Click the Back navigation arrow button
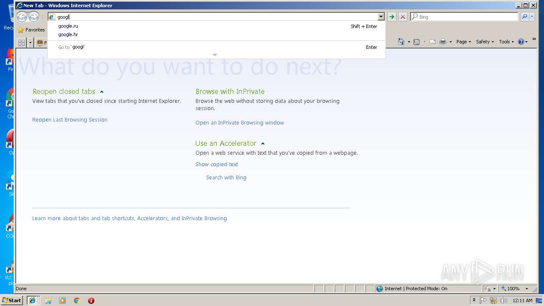This screenshot has width=544, height=306. [22, 17]
